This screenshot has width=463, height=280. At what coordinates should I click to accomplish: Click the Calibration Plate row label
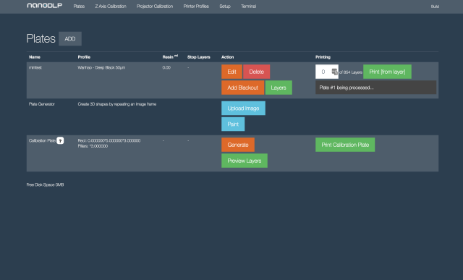[x=42, y=140]
